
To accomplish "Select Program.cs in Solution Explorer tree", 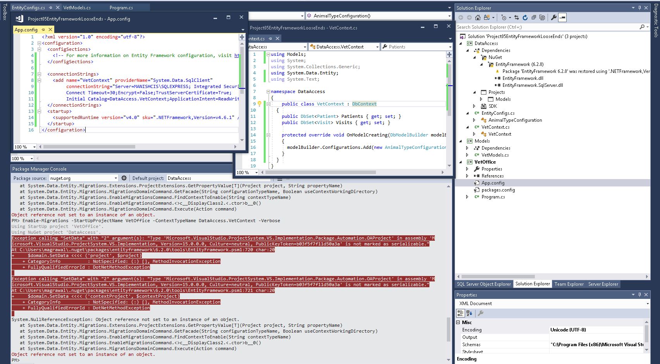I will click(x=493, y=197).
